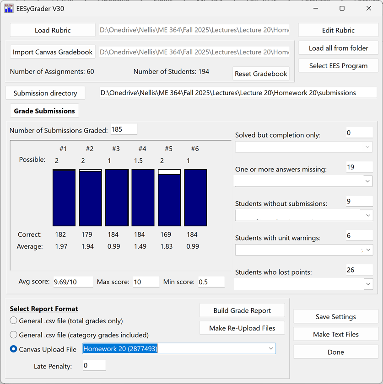Click the bar for problem #5

pos(169,198)
